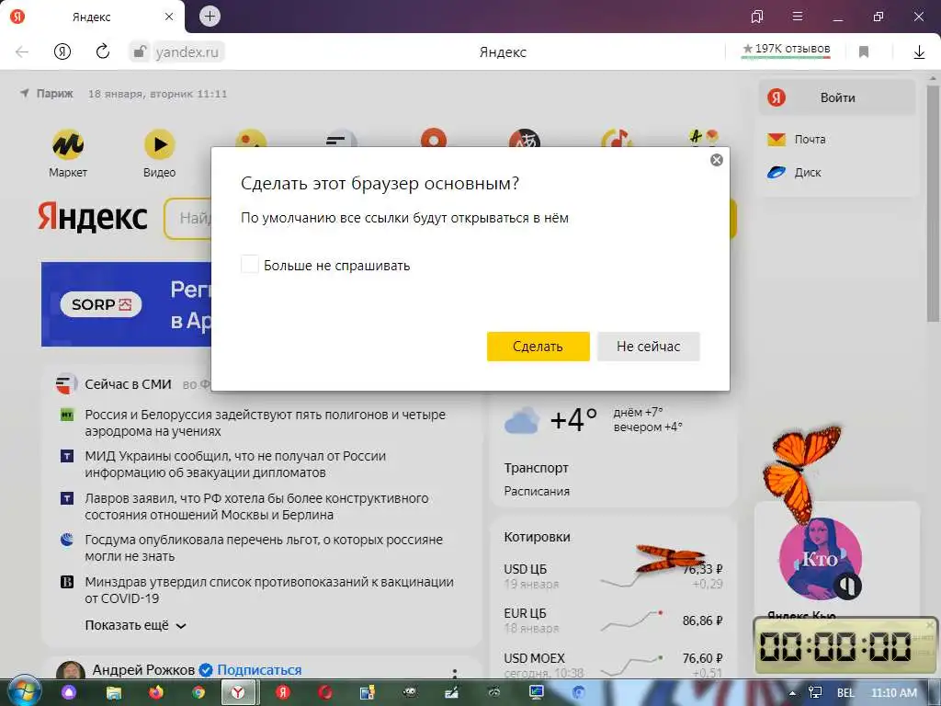941x706 pixels.
Task: Open the browser hamburger menu
Action: pos(798,17)
